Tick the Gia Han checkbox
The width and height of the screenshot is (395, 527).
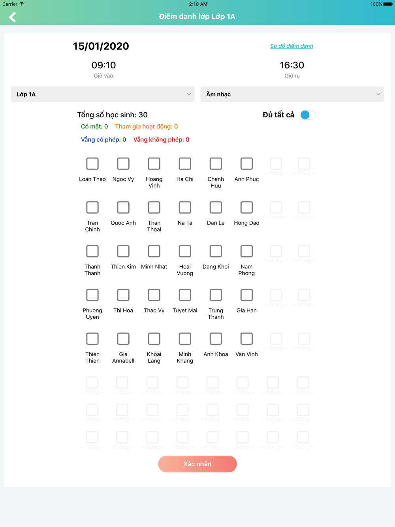(246, 295)
